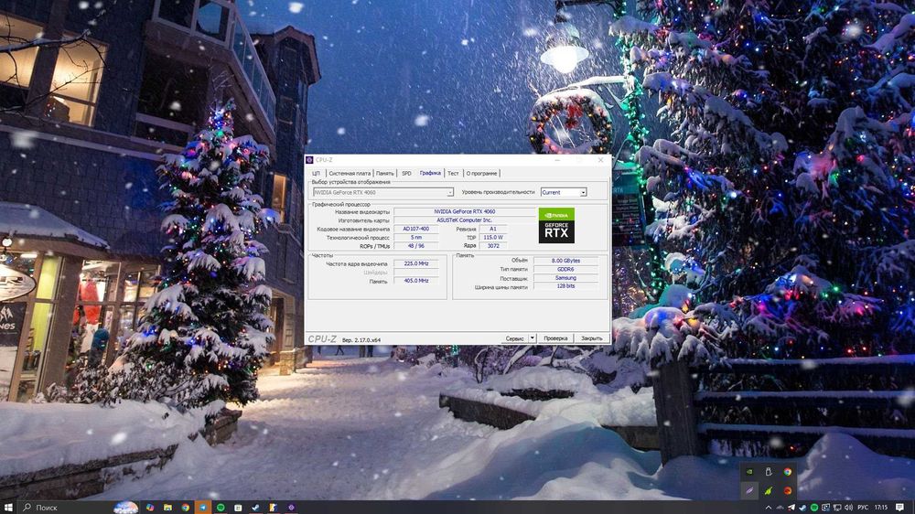Click the CPU-Z purple taskbar icon

[291, 508]
